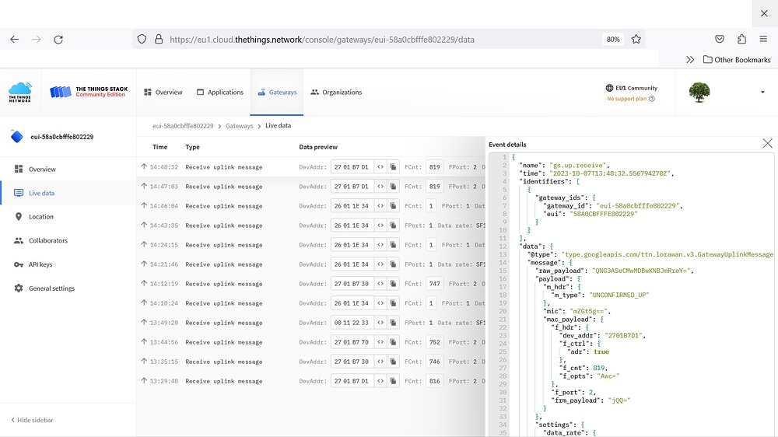The image size is (778, 437).
Task: Toggle hex view for the 14:43:35 DevAddr
Action: [380, 225]
